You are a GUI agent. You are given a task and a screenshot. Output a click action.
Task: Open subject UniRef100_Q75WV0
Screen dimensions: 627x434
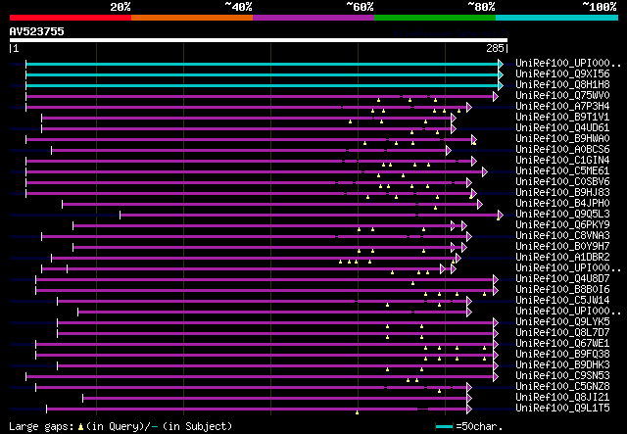(562, 96)
